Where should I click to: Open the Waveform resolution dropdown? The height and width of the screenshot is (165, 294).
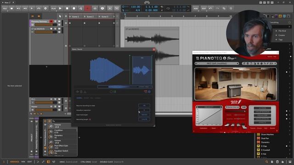pyautogui.click(x=144, y=110)
